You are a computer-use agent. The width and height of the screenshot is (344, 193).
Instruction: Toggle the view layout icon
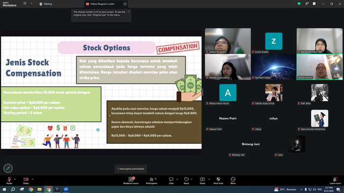314,4
